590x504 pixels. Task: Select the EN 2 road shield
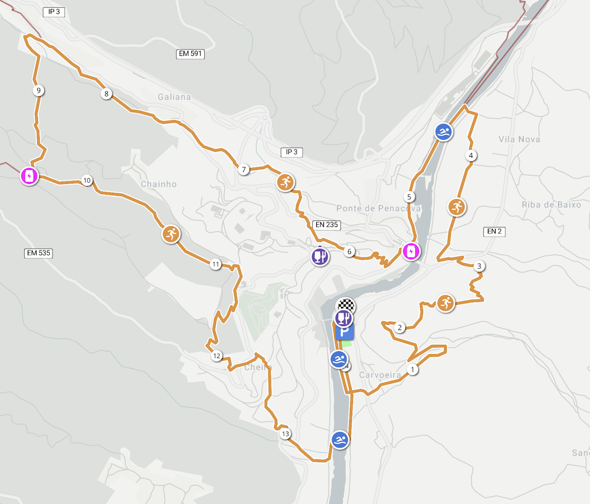point(494,232)
